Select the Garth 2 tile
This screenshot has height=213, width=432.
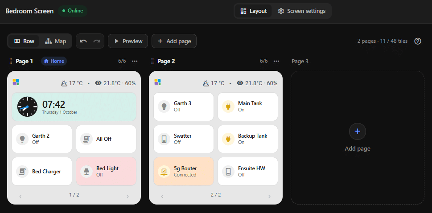click(x=42, y=139)
